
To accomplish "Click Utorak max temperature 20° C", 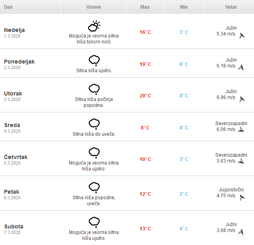I will (145, 96).
